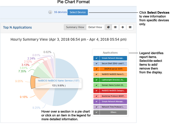
Task: Switch to Summary View tab
Action: tap(75, 27)
